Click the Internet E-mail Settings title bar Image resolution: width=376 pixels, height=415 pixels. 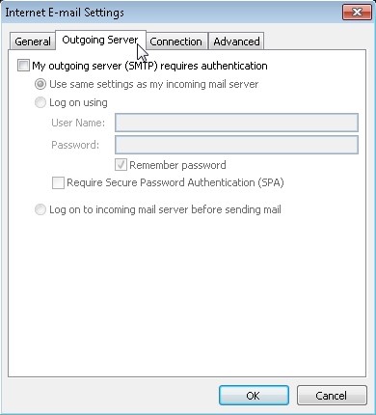pyautogui.click(x=171, y=13)
